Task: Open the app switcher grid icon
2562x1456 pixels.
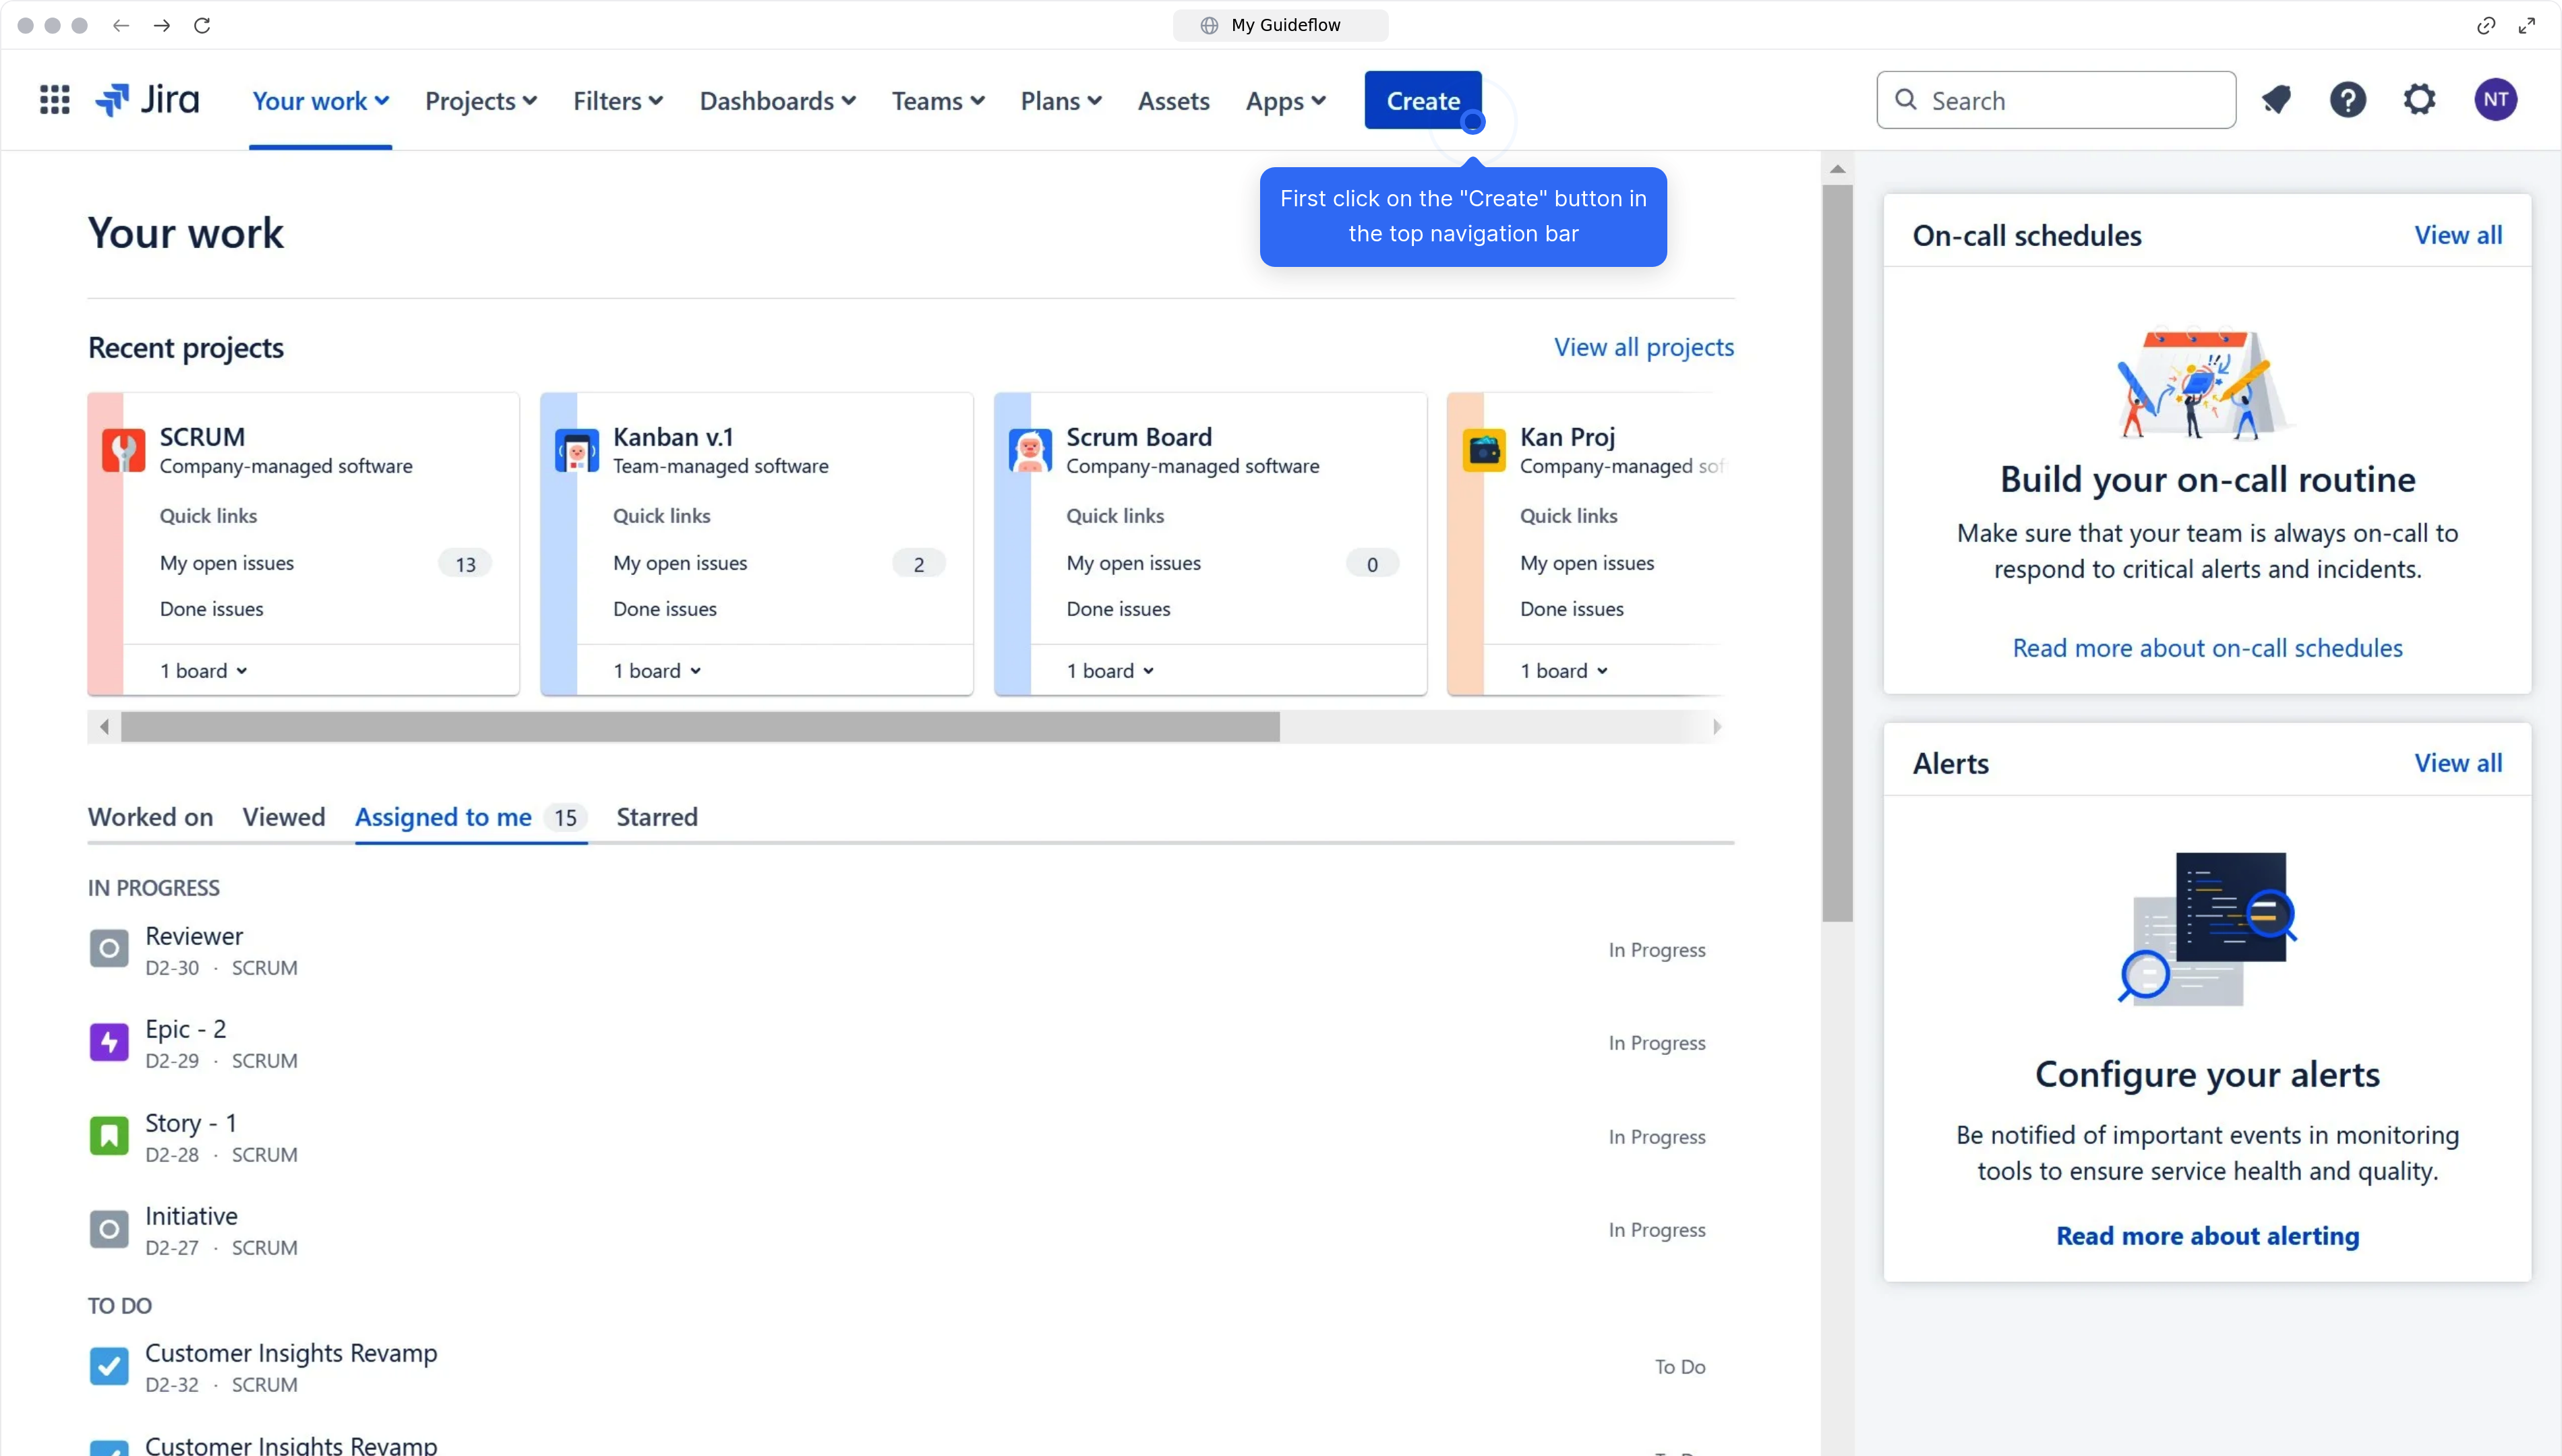Action: point(53,99)
